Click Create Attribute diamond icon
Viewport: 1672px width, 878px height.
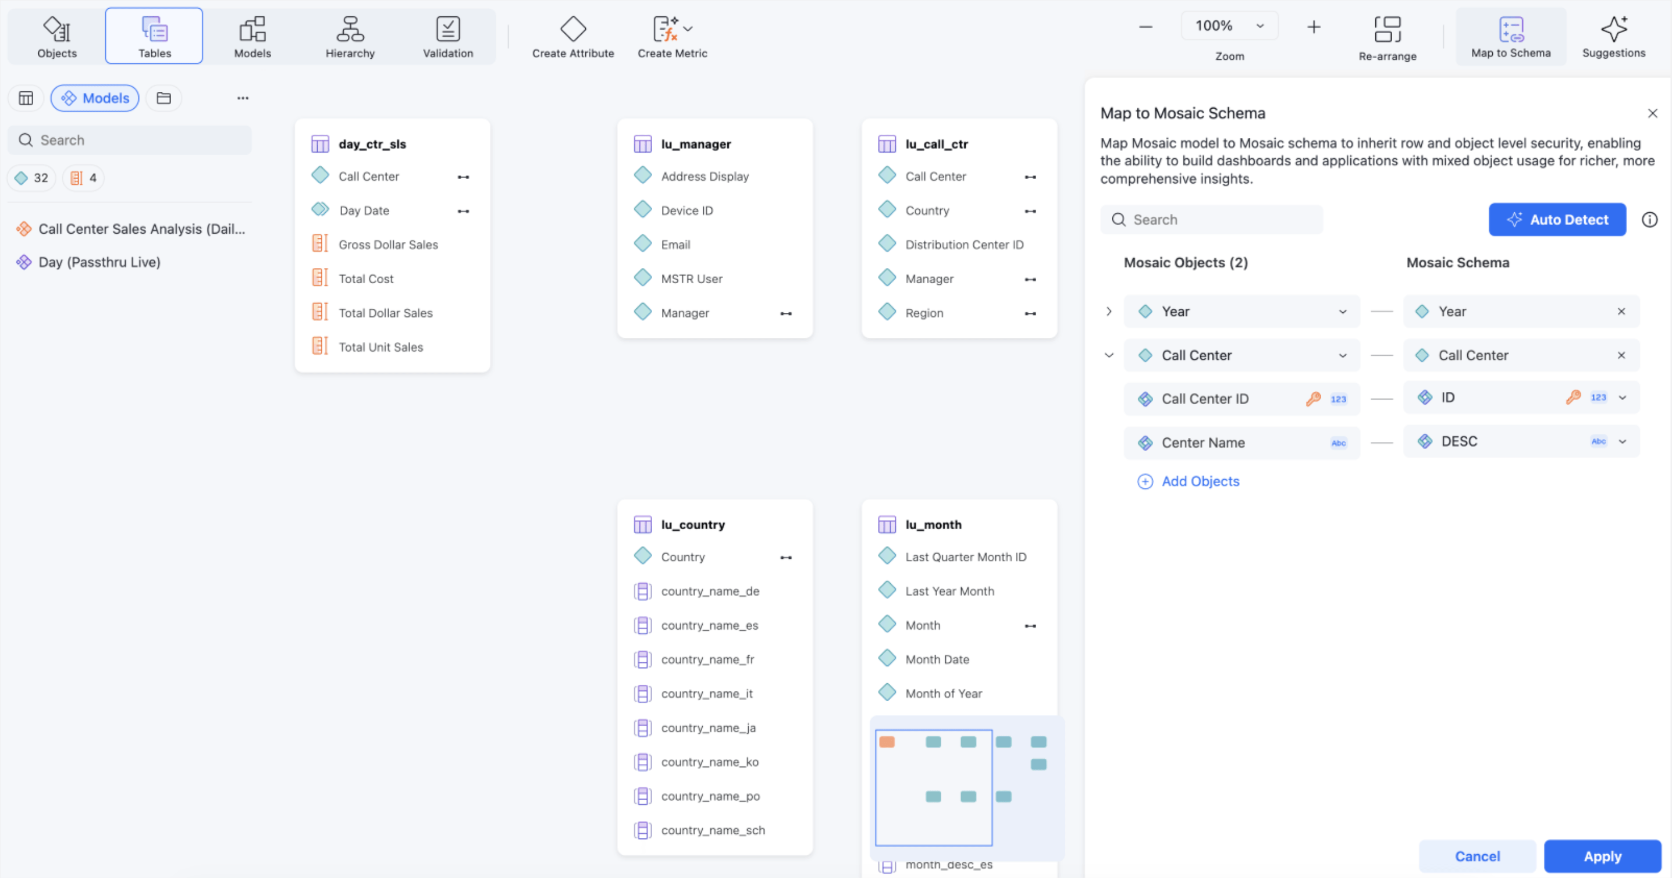(573, 28)
